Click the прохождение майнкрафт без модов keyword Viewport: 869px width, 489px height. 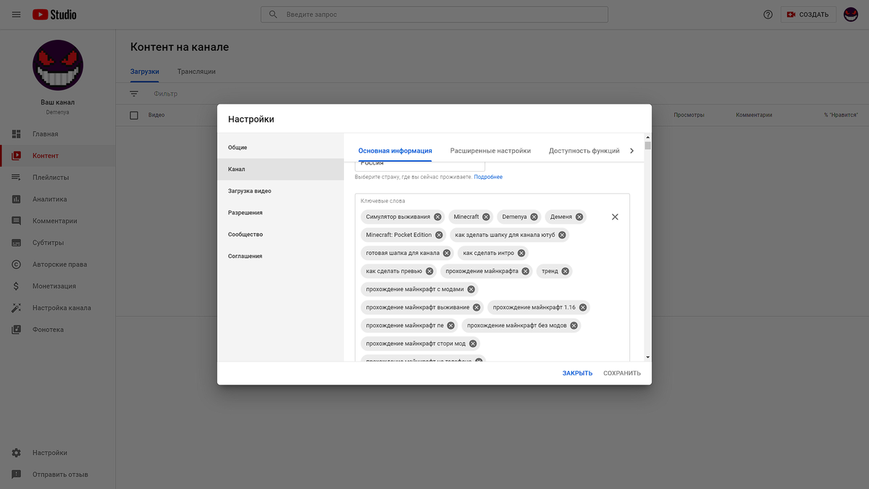click(521, 325)
